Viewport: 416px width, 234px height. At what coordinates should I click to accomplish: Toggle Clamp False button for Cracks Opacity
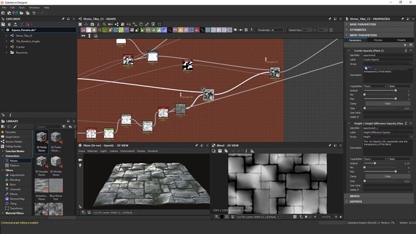(387, 103)
